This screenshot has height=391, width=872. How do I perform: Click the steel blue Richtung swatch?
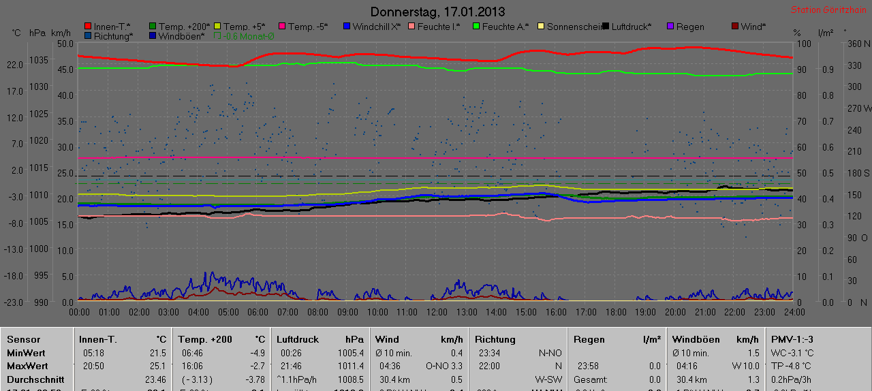tap(88, 36)
